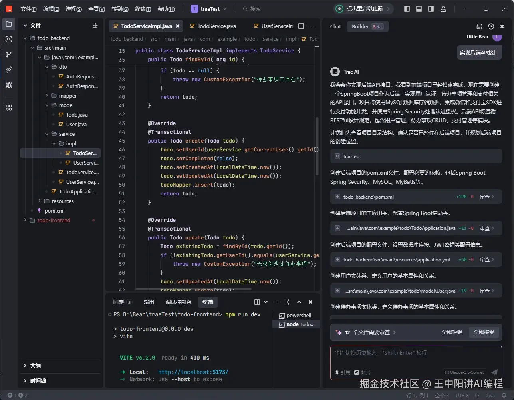Open the 编辑 menu
Image resolution: width=514 pixels, height=400 pixels.
[x=51, y=9]
